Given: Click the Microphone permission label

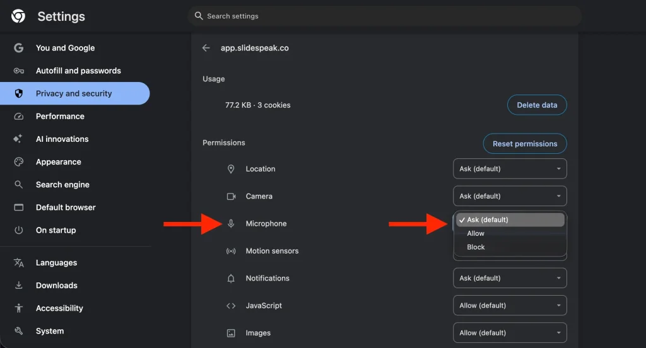Looking at the screenshot, I should [x=266, y=224].
